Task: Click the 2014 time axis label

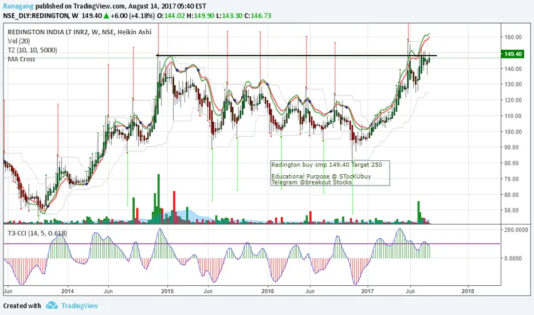Action: [x=68, y=291]
